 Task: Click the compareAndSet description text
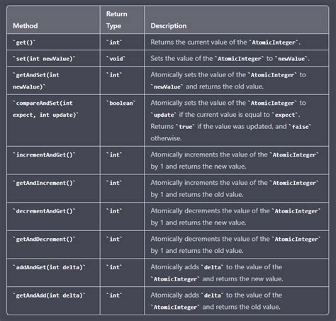pyautogui.click(x=231, y=120)
